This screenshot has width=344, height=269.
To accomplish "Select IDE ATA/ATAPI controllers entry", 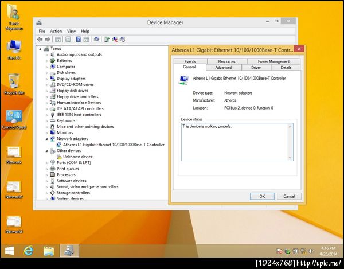I will pos(80,108).
